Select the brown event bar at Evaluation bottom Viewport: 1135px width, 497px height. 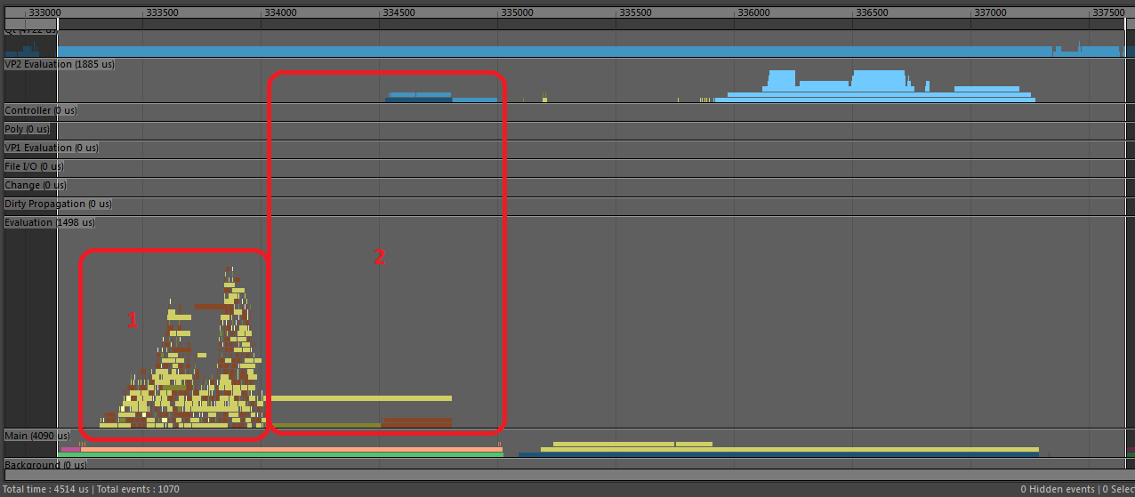point(416,422)
